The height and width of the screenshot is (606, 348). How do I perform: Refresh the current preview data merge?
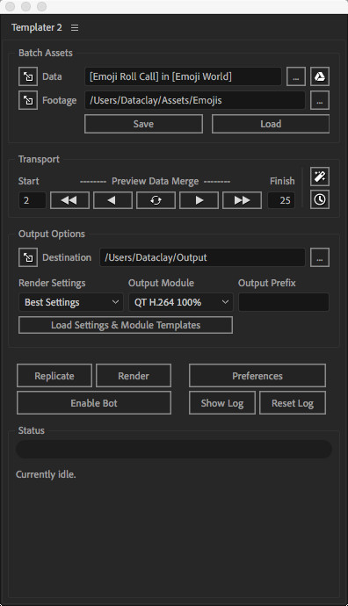click(x=156, y=200)
